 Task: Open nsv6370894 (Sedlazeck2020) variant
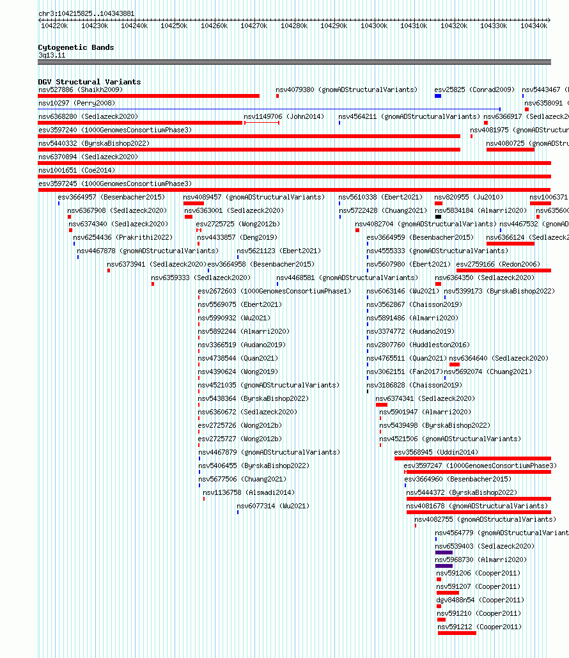click(x=88, y=157)
